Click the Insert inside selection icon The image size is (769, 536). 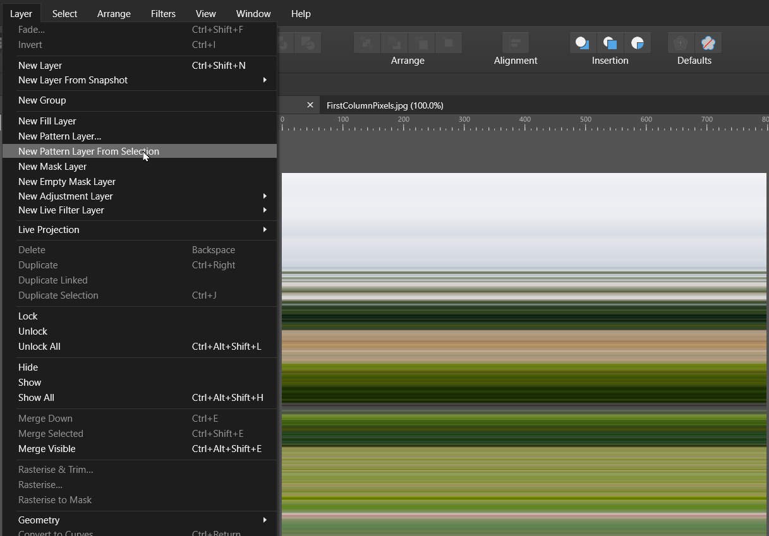[638, 43]
